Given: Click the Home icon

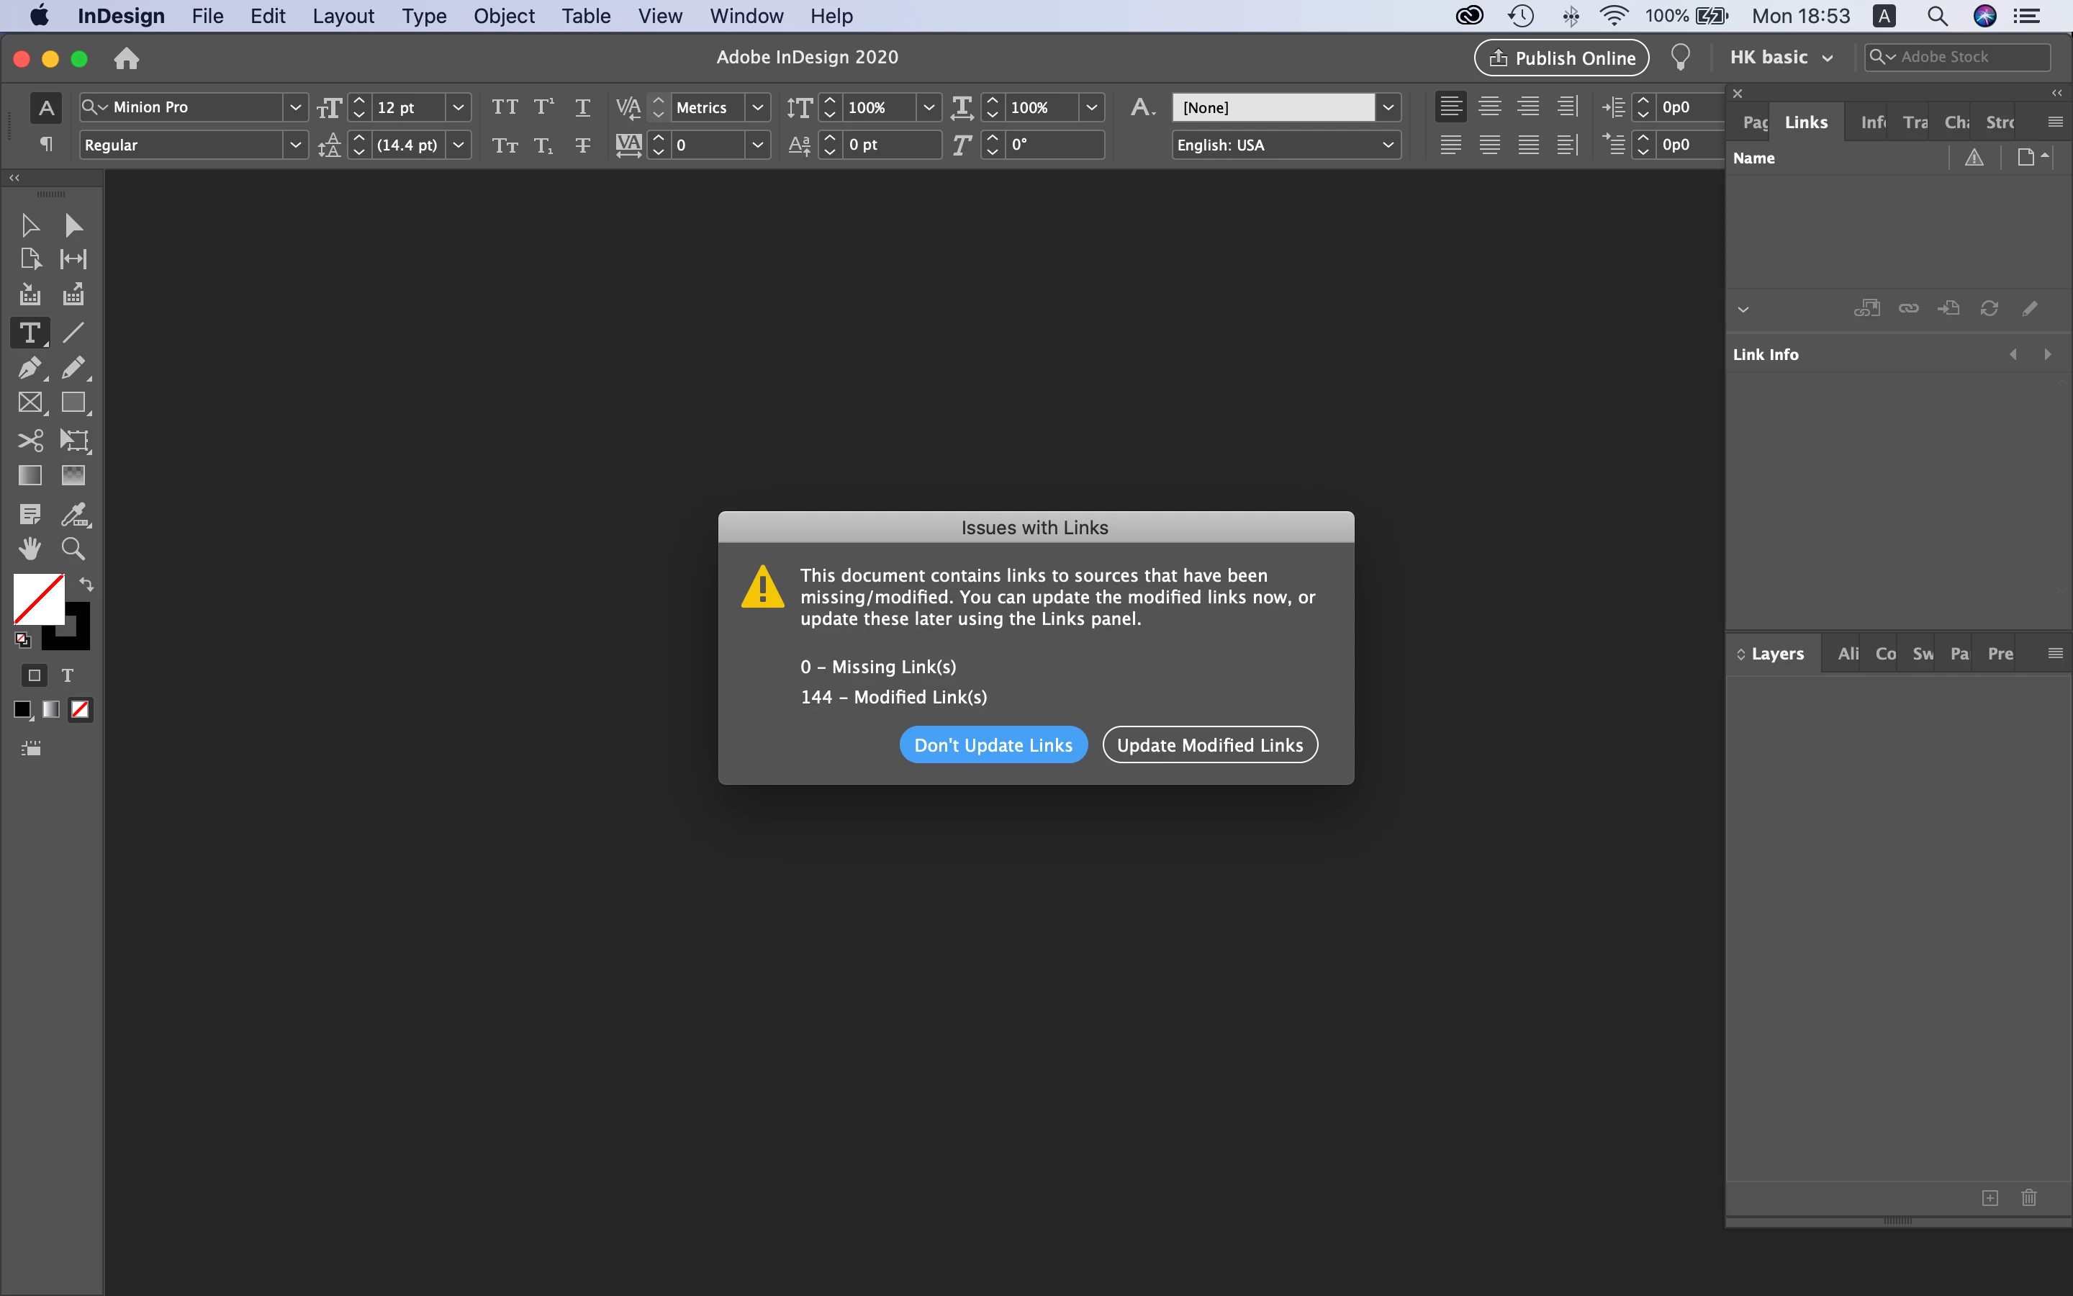Looking at the screenshot, I should coord(126,58).
